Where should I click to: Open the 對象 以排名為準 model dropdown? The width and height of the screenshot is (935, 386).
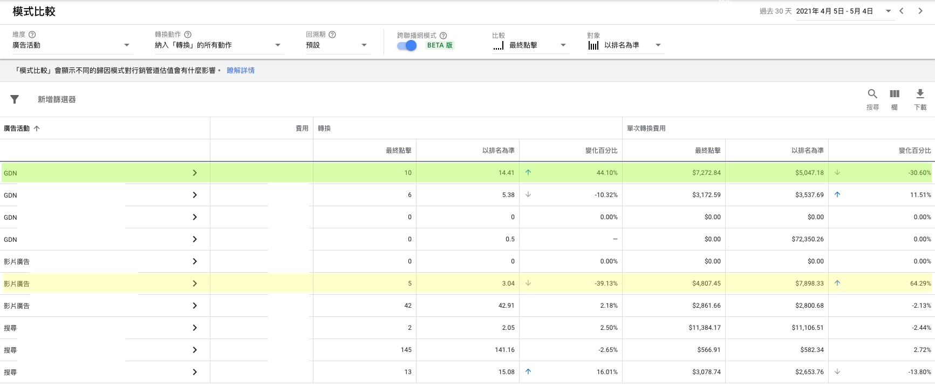tap(625, 45)
